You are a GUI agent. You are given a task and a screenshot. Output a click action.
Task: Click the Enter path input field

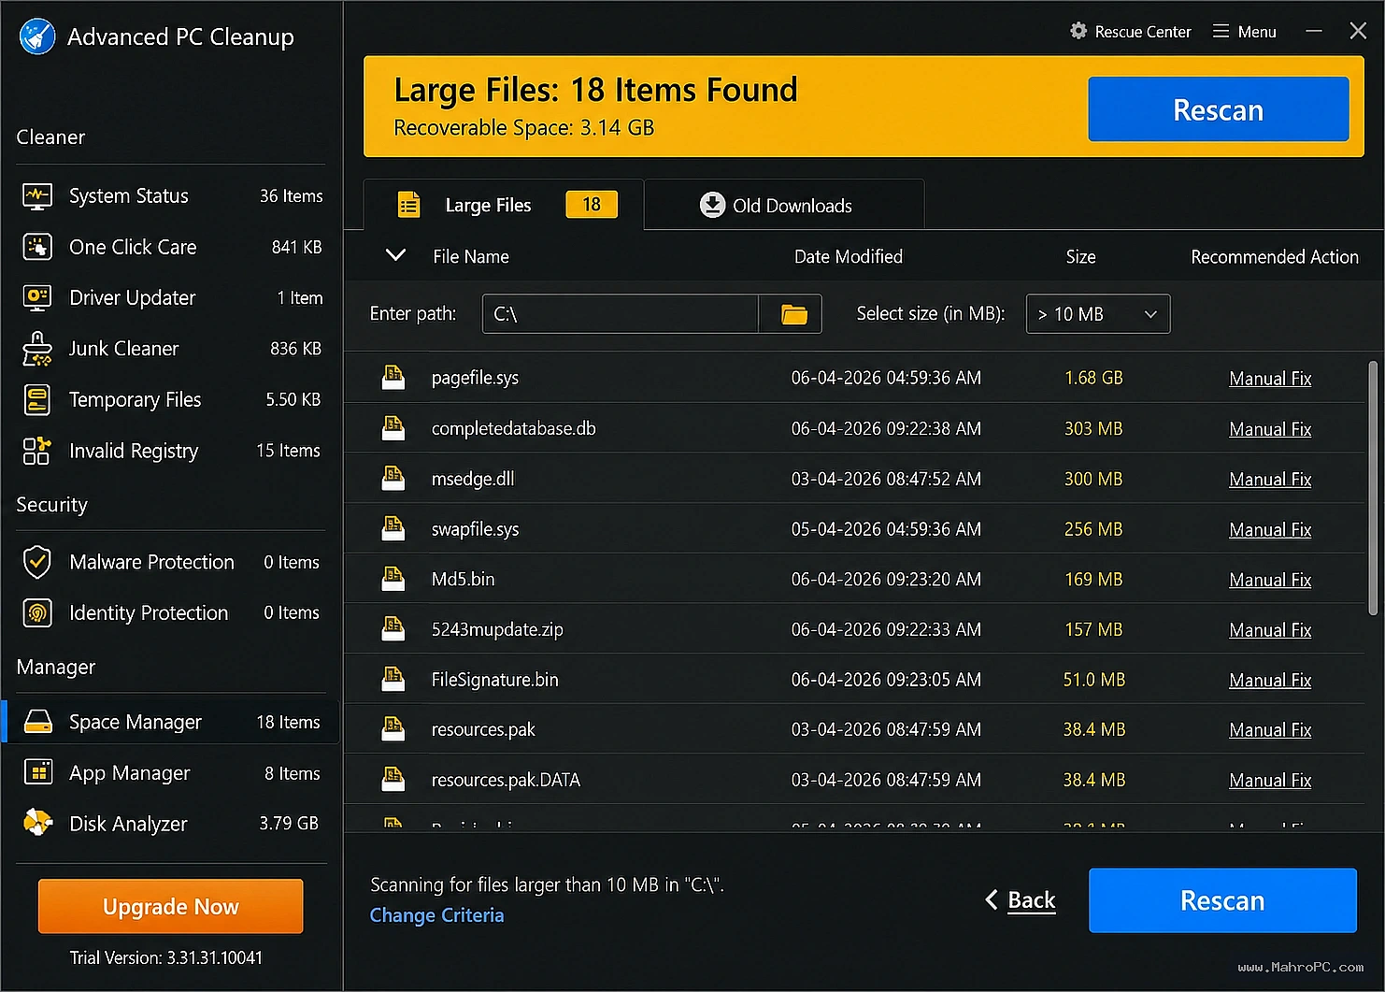tap(621, 314)
